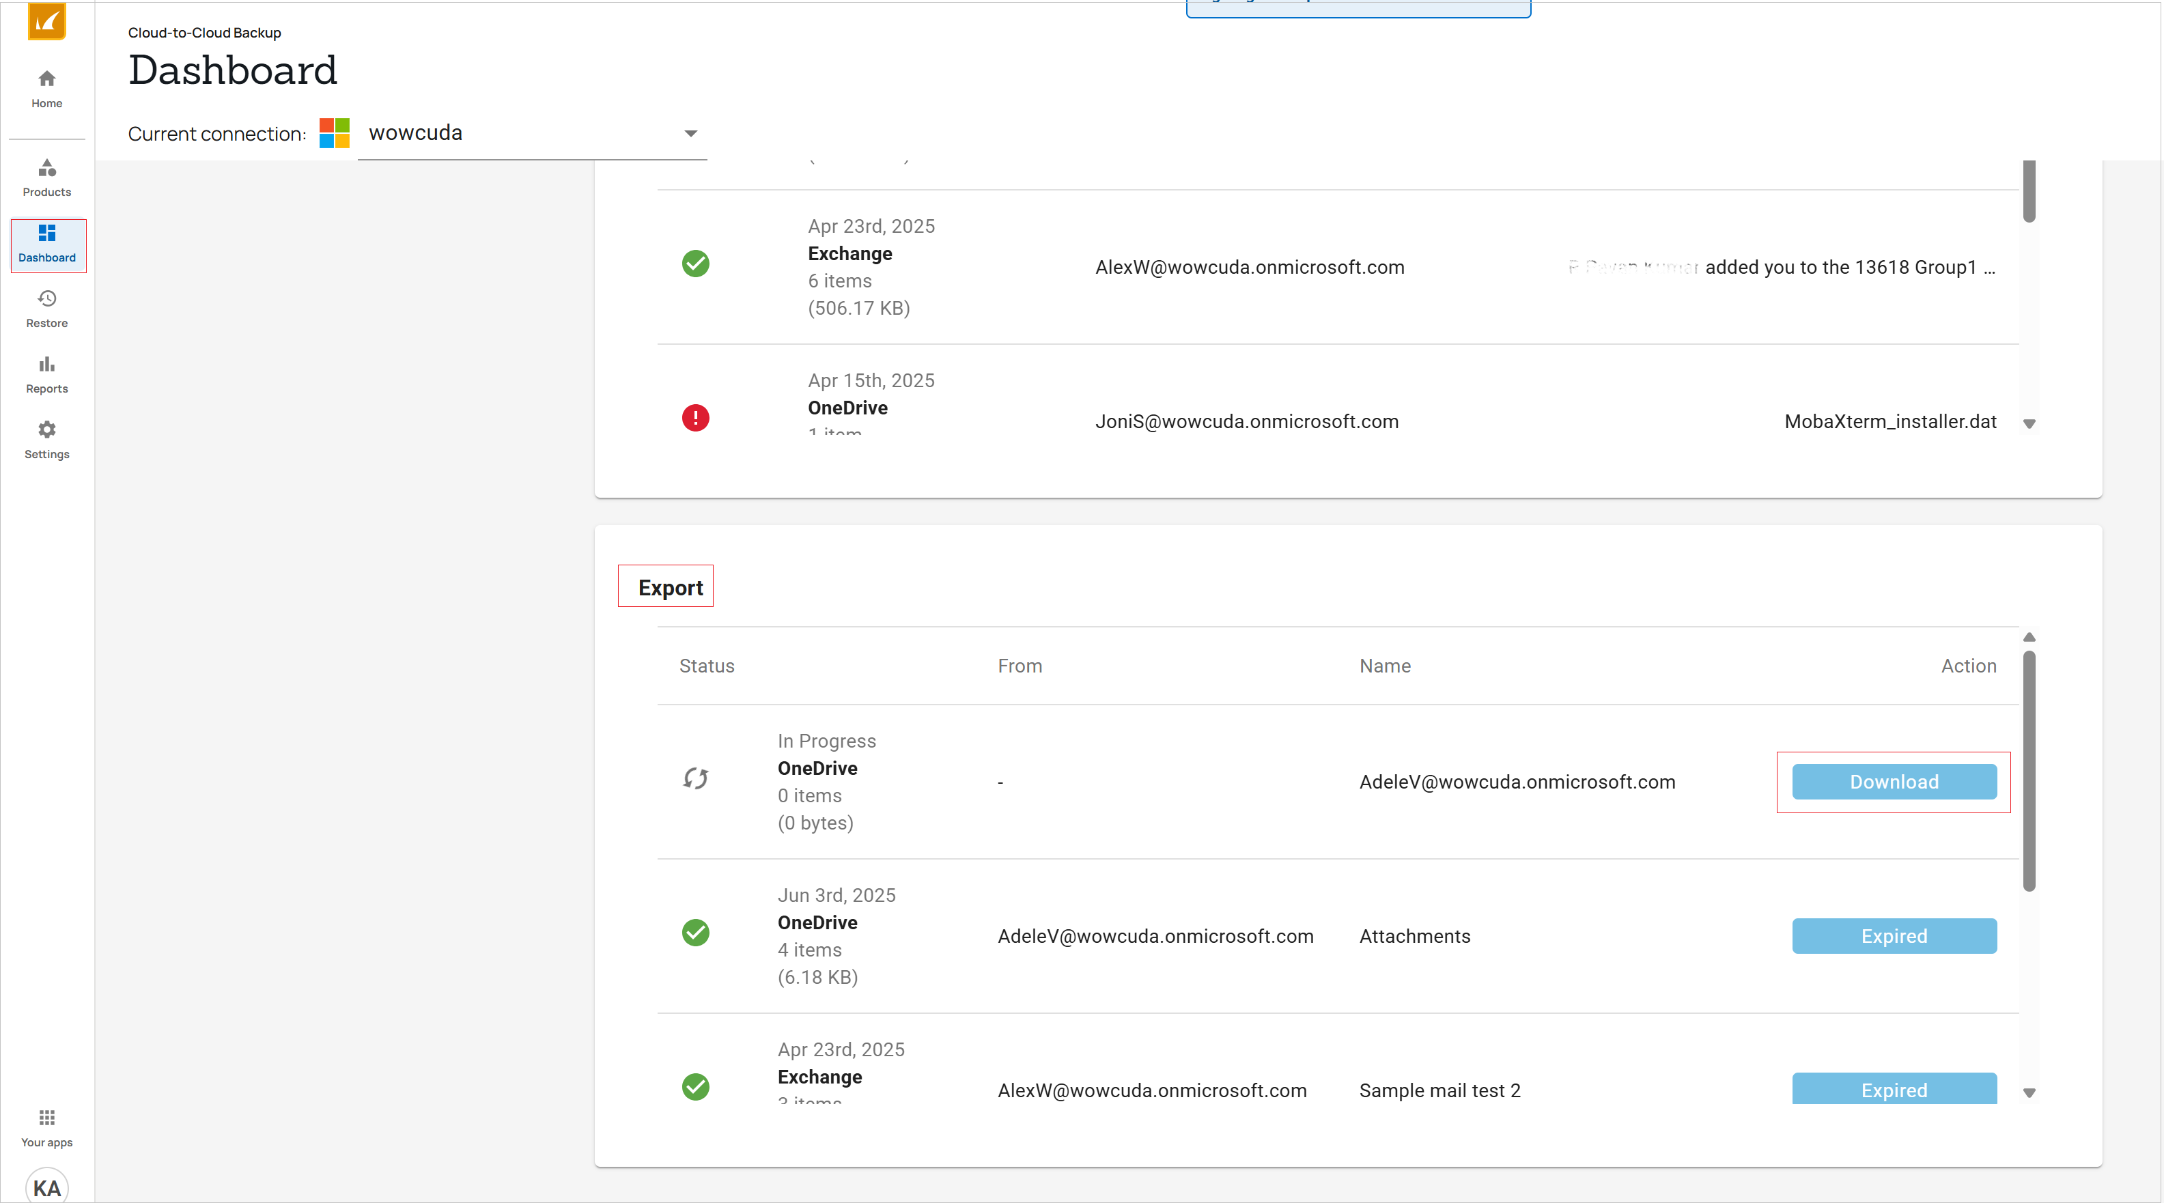Click Expired button for Attachments export

pos(1894,936)
